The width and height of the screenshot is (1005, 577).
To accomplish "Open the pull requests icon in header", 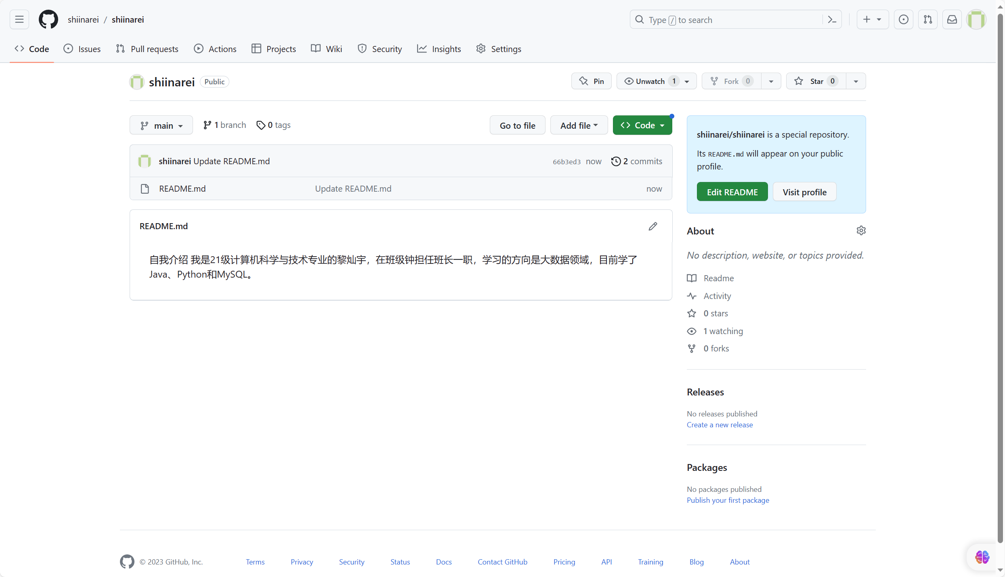I will pos(927,19).
